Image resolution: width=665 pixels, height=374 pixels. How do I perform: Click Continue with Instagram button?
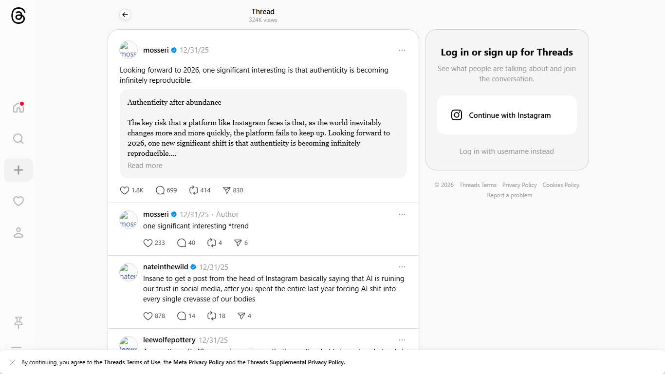[507, 115]
